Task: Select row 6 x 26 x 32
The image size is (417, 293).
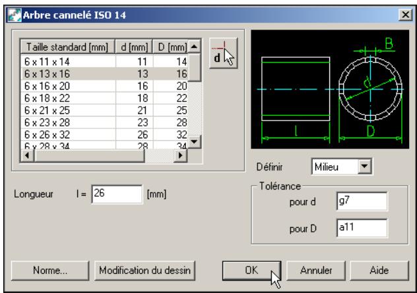Action: point(104,135)
